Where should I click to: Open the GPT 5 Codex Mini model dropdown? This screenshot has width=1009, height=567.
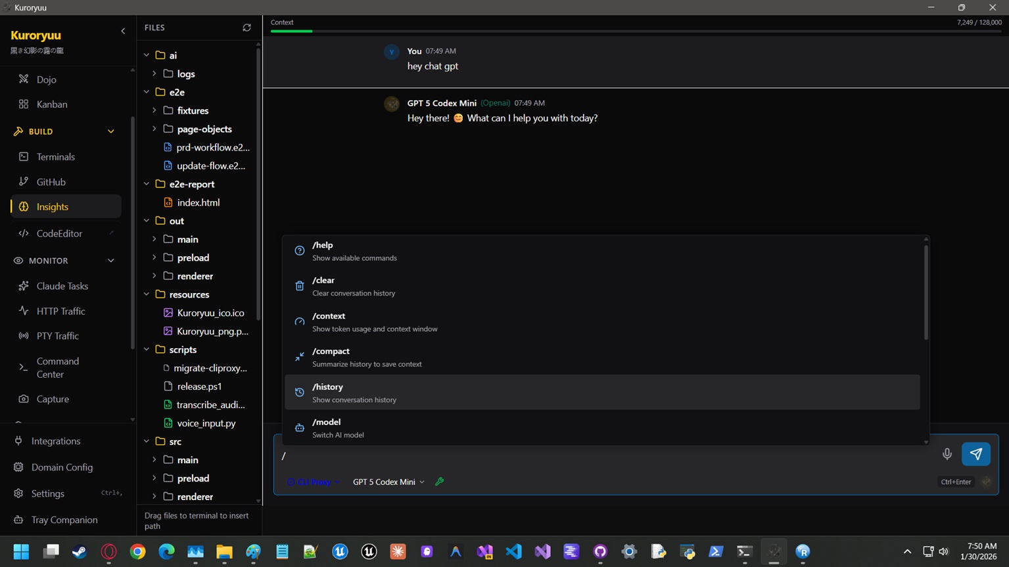coord(388,482)
